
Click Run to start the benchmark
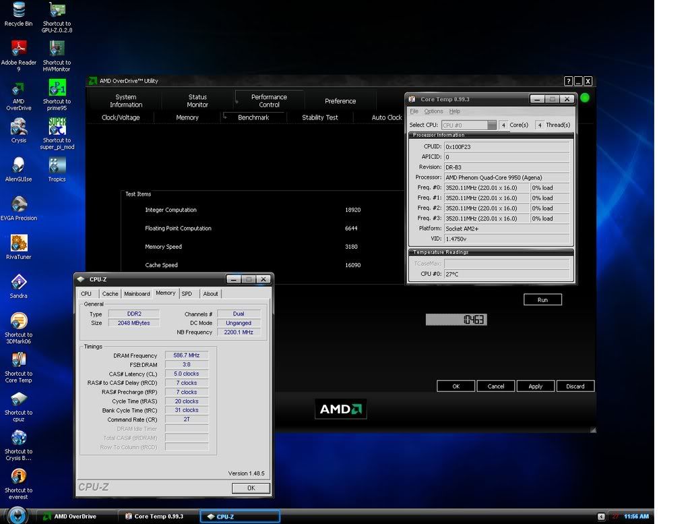pos(542,300)
